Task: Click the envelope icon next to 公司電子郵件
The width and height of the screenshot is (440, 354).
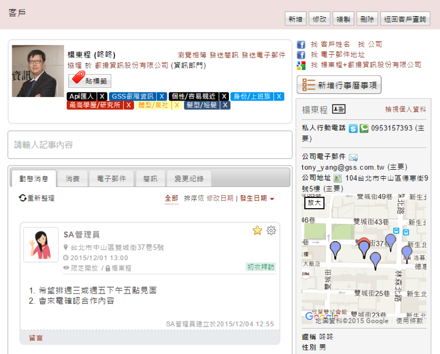Action: [x=353, y=157]
